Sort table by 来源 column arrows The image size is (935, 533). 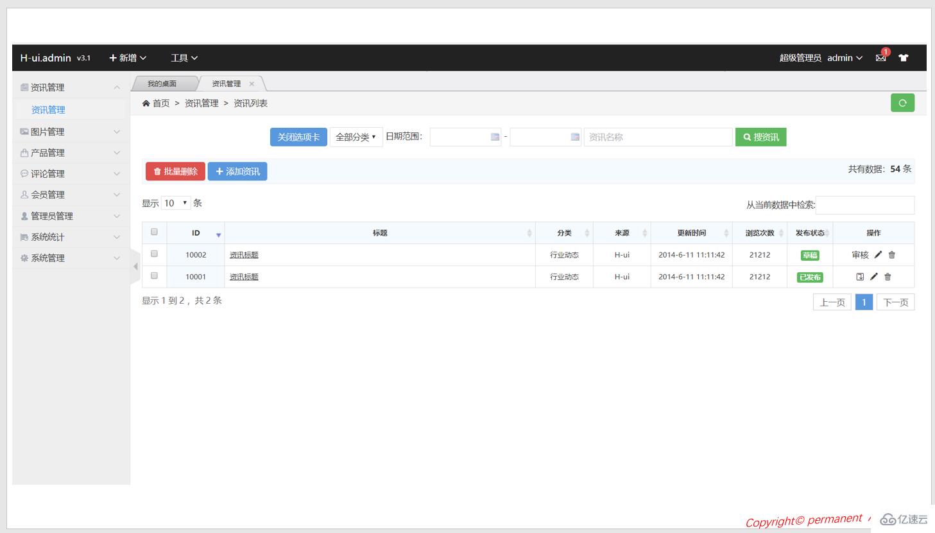pos(645,233)
